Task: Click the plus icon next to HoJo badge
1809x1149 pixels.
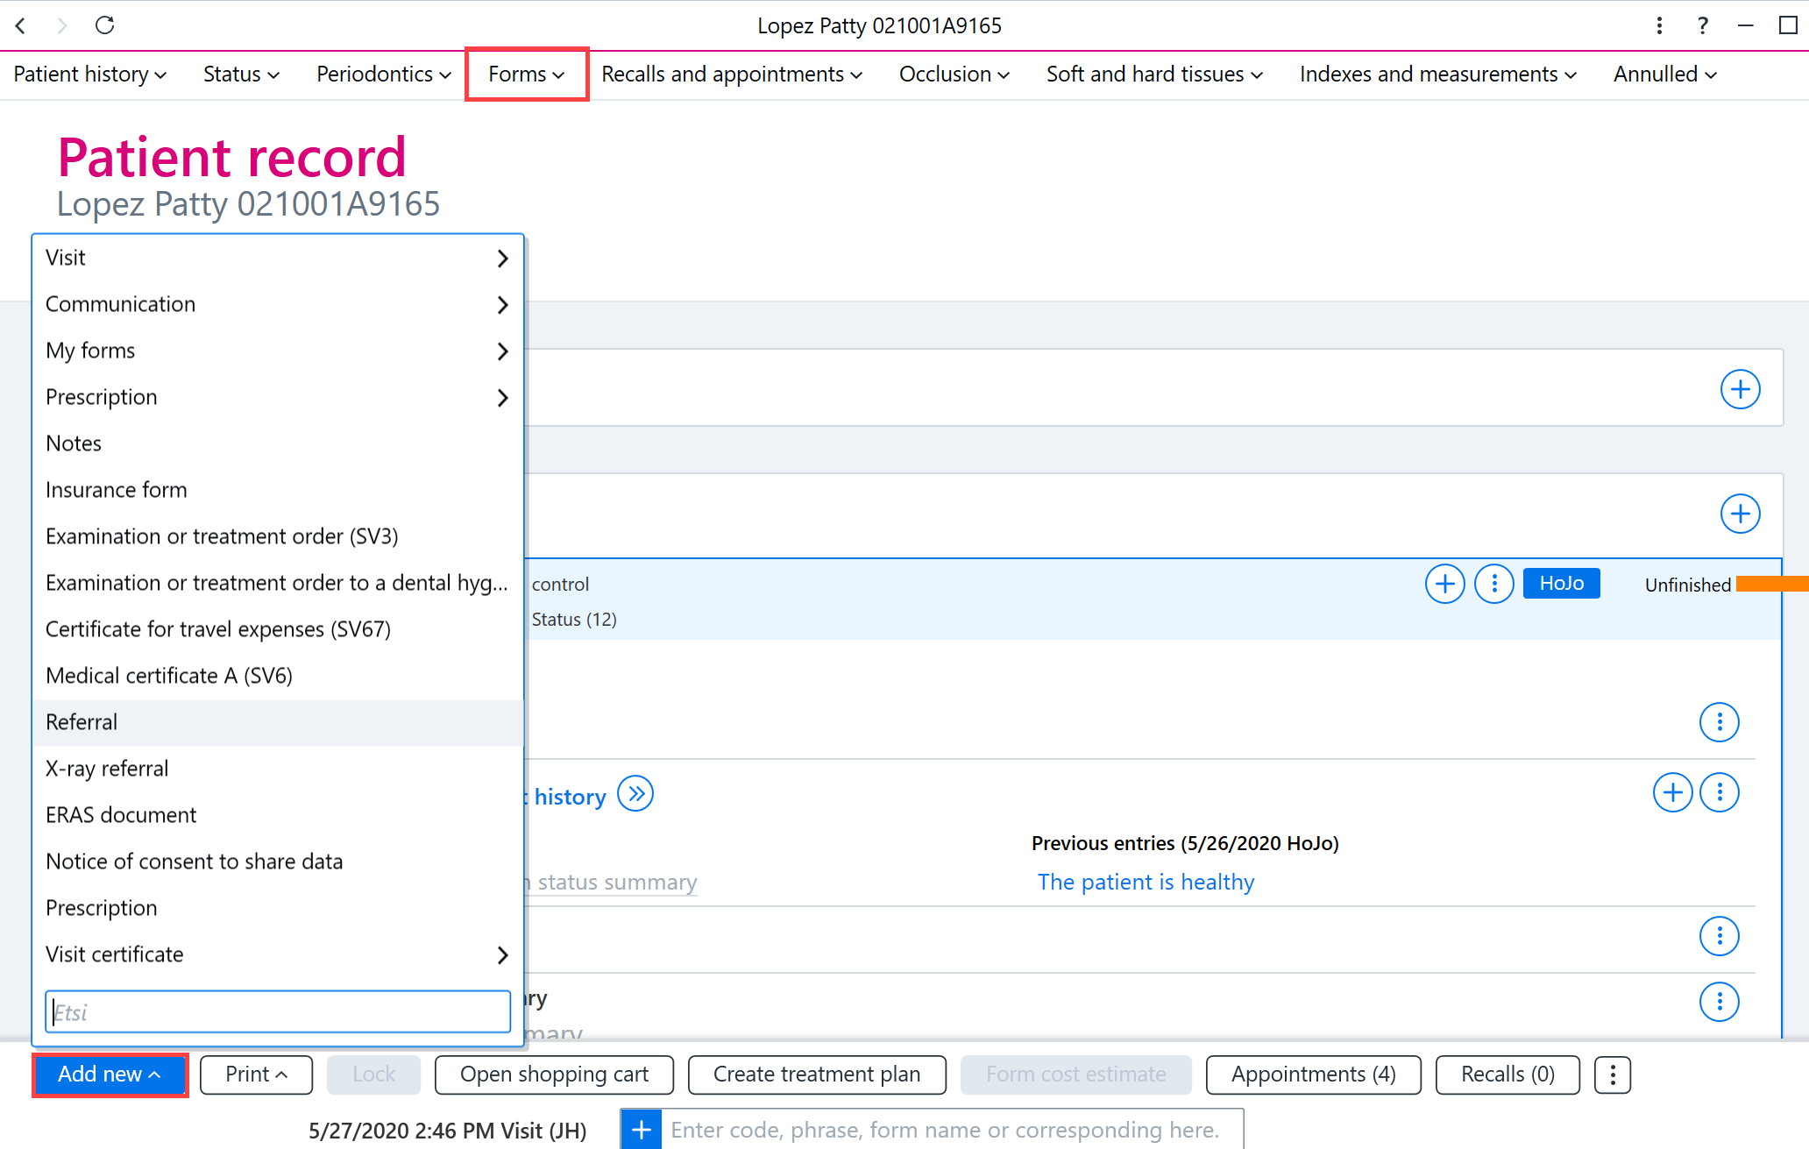Action: (1444, 584)
